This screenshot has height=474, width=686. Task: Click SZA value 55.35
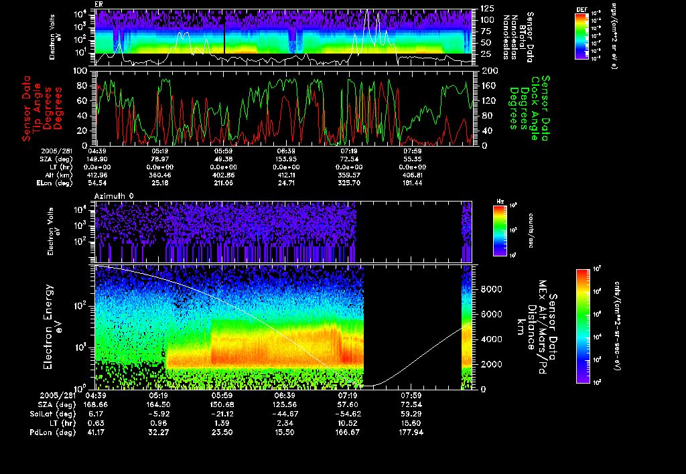[413, 159]
